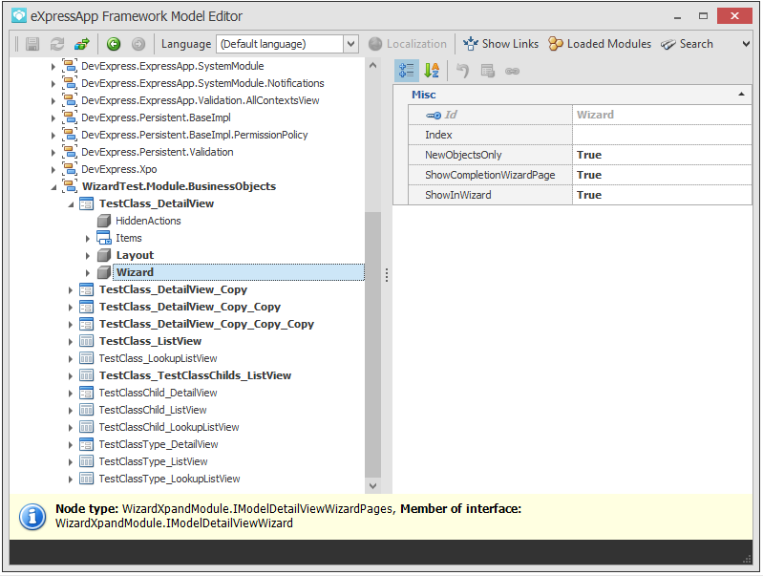This screenshot has width=763, height=576.
Task: Collapse the Misc category header
Action: point(741,95)
